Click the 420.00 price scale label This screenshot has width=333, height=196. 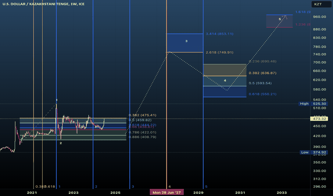(319, 136)
